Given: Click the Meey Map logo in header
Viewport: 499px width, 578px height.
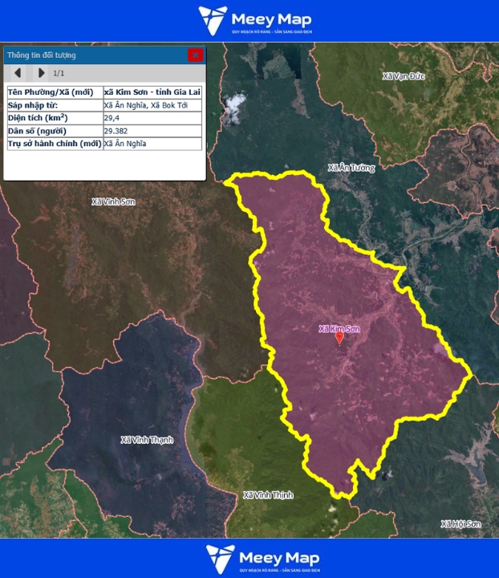Looking at the screenshot, I should point(255,20).
